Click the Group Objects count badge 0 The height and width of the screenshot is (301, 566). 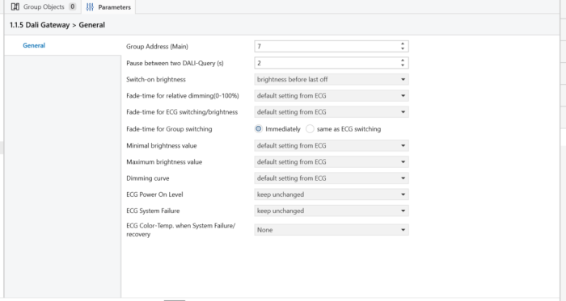(x=72, y=6)
